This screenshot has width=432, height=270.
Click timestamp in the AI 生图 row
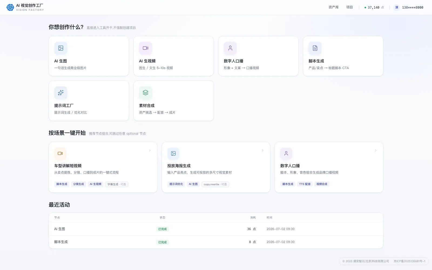point(281,229)
